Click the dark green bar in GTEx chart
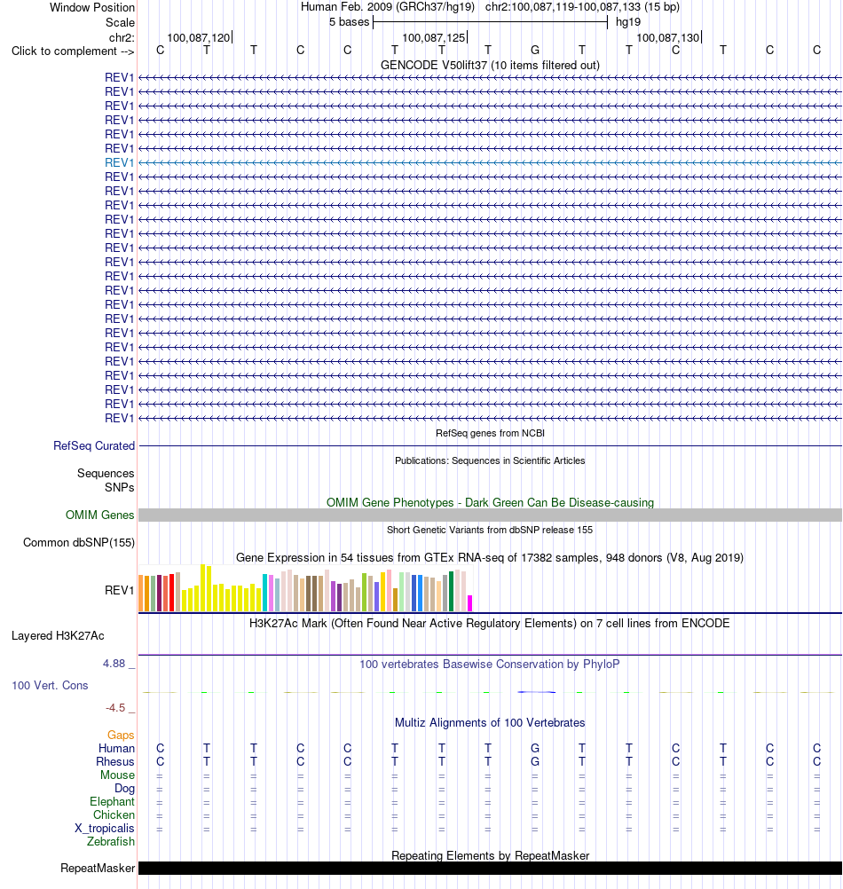This screenshot has height=889, width=843. coord(452,592)
